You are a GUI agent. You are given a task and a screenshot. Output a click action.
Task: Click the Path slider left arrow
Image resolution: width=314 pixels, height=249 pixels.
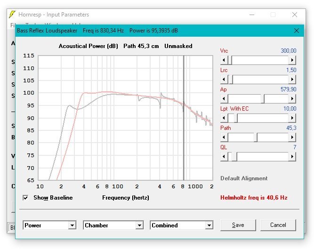[224, 137]
